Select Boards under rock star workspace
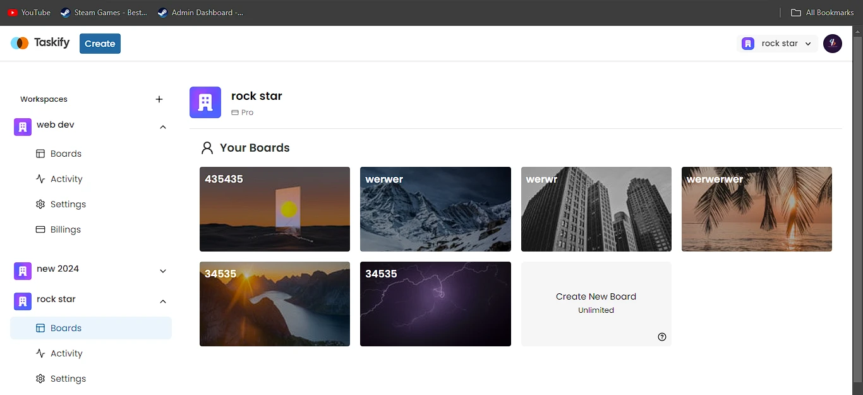 tap(91, 328)
